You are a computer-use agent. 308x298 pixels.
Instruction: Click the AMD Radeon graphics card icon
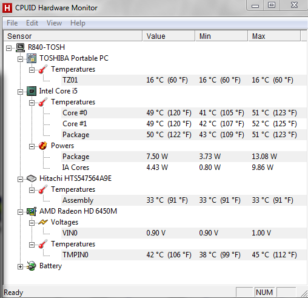coord(32,211)
